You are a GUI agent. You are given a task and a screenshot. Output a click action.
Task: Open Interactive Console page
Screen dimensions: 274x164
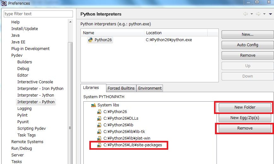[35, 82]
